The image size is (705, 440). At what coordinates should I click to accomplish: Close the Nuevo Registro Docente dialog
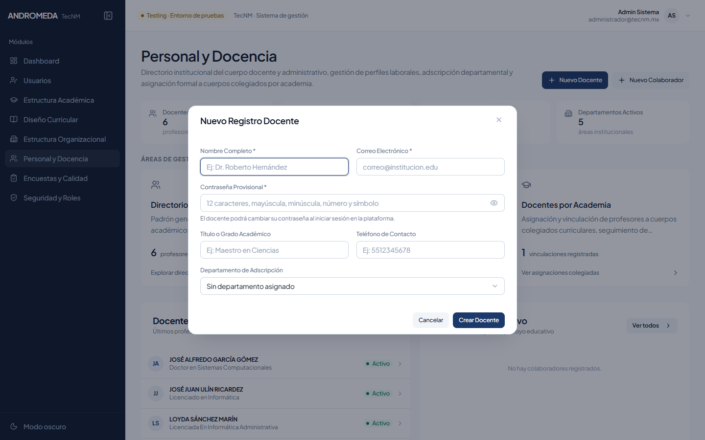coord(499,120)
